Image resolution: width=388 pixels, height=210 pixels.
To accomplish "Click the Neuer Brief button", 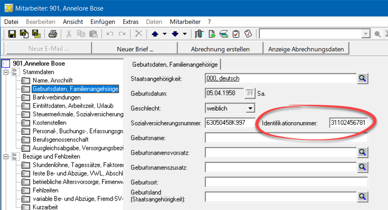I will [135, 49].
